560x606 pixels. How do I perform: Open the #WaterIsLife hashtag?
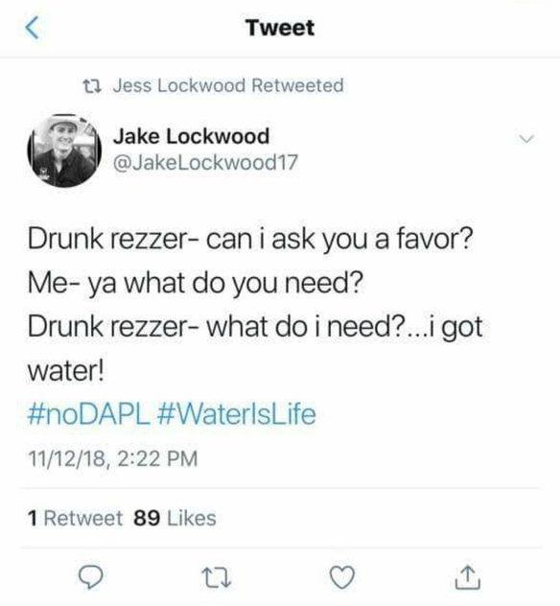(x=237, y=414)
